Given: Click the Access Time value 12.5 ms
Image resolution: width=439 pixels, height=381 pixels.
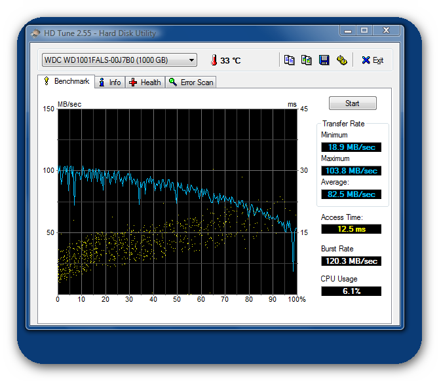Looking at the screenshot, I should pos(351,229).
